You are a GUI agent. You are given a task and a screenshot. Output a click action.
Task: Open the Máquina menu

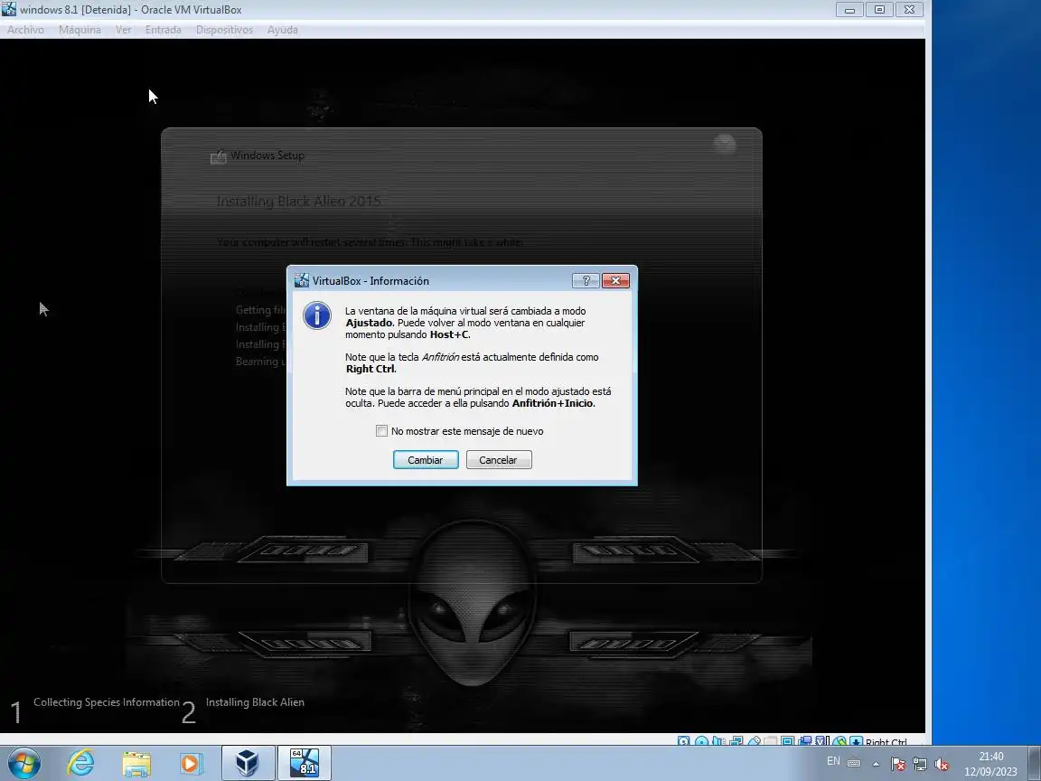click(80, 30)
